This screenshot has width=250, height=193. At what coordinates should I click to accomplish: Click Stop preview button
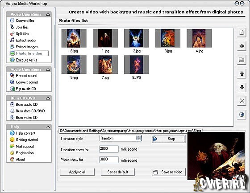169,139
